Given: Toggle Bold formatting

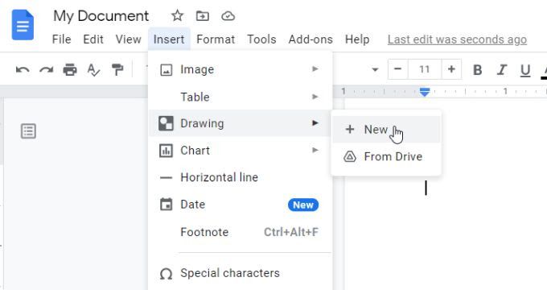Looking at the screenshot, I should (477, 70).
